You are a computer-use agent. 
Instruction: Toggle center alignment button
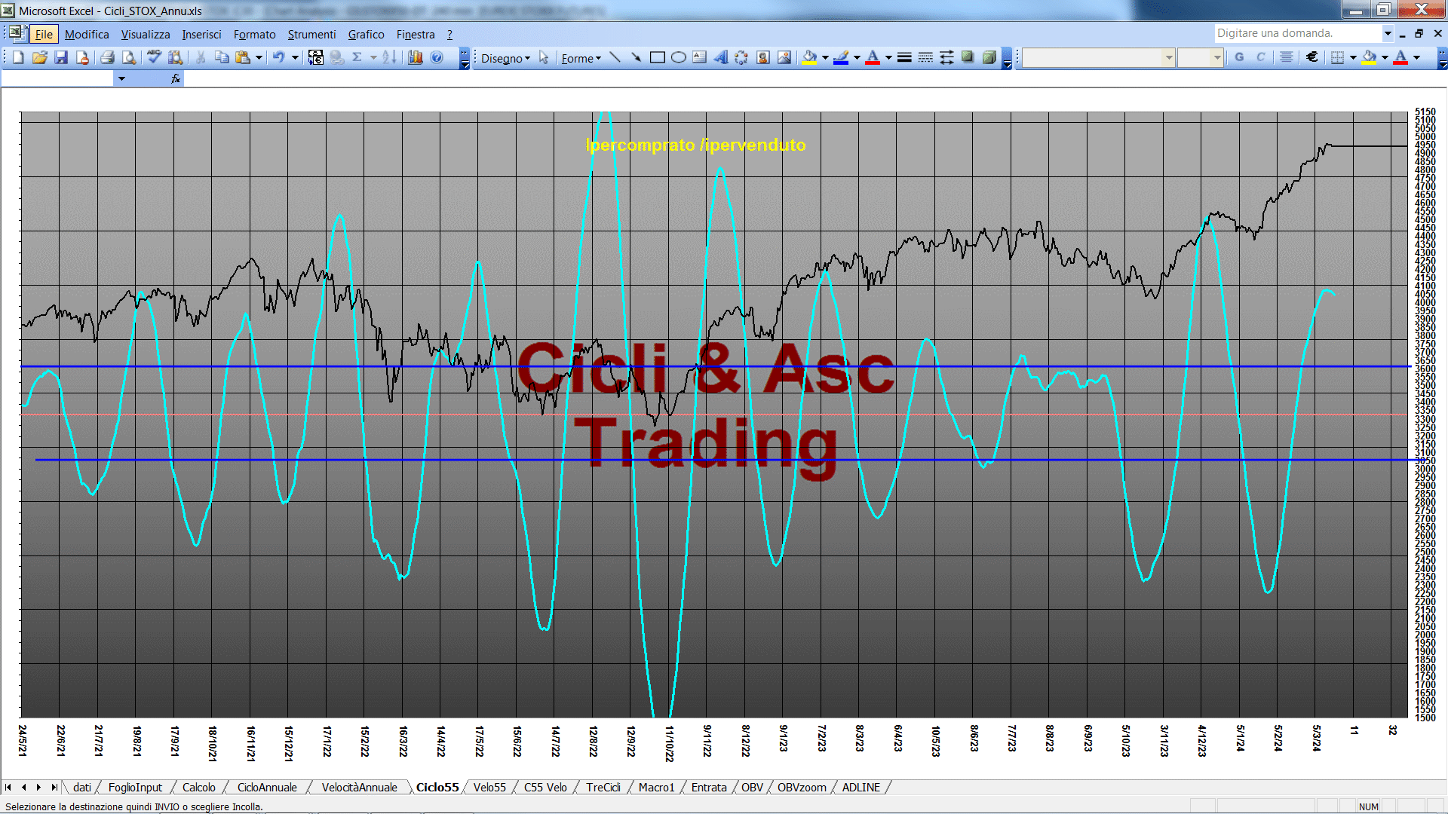click(x=1287, y=58)
